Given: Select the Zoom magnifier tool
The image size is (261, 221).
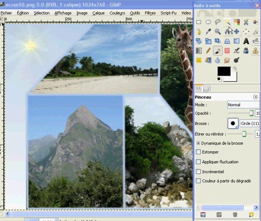Looking at the screenshot, I should [x=217, y=32].
